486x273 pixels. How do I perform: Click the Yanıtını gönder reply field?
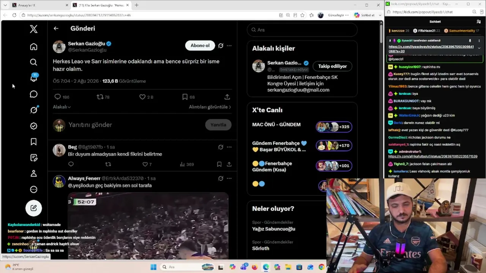click(135, 125)
